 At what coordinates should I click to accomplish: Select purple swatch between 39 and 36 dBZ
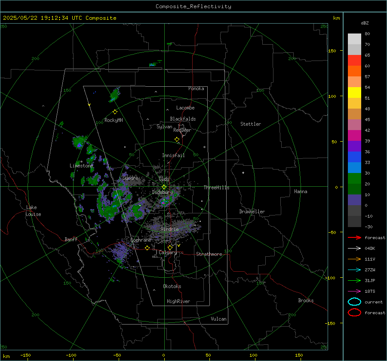(x=354, y=146)
